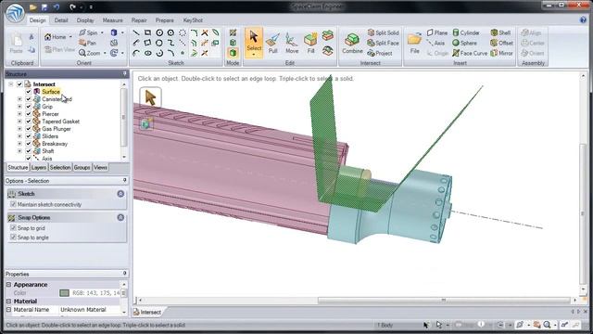Open the Prepare ribbon tab

tap(165, 20)
